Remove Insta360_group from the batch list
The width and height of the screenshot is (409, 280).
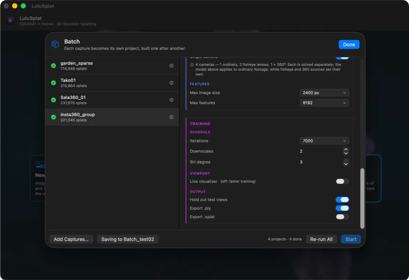tap(172, 117)
